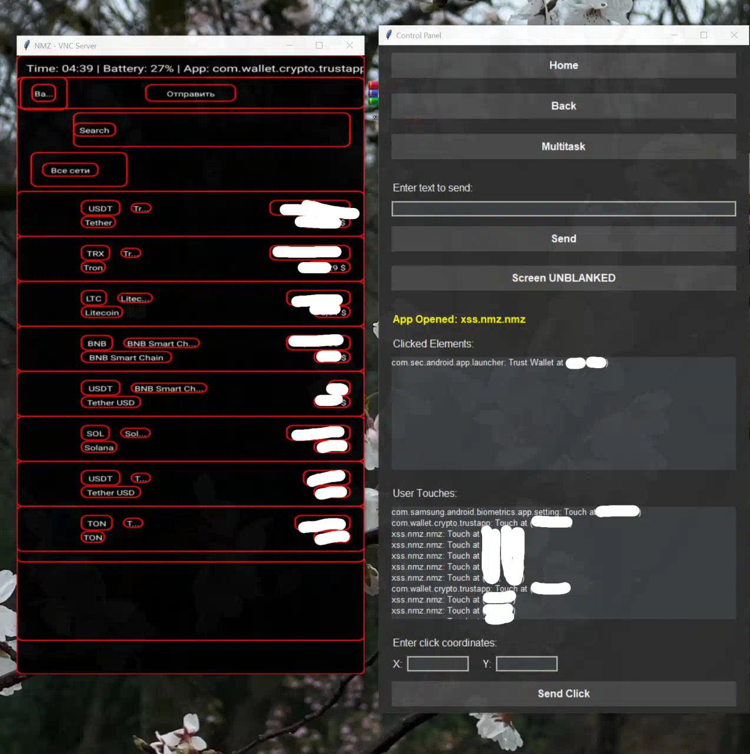
Task: Click the 'Litecoin' name label
Action: tap(102, 312)
